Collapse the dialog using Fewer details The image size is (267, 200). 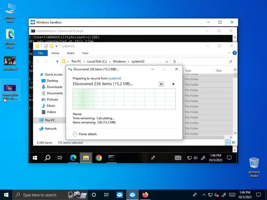pos(85,134)
